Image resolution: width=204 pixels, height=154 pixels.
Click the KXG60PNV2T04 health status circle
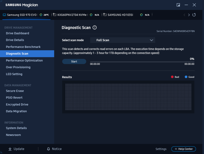click(x=91, y=15)
